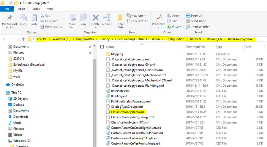Click the Paste shortcut ribbon command
The height and width of the screenshot is (147, 267).
click(52, 27)
